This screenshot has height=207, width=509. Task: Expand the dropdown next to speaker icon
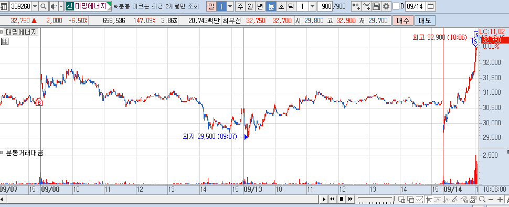pyautogui.click(x=61, y=6)
